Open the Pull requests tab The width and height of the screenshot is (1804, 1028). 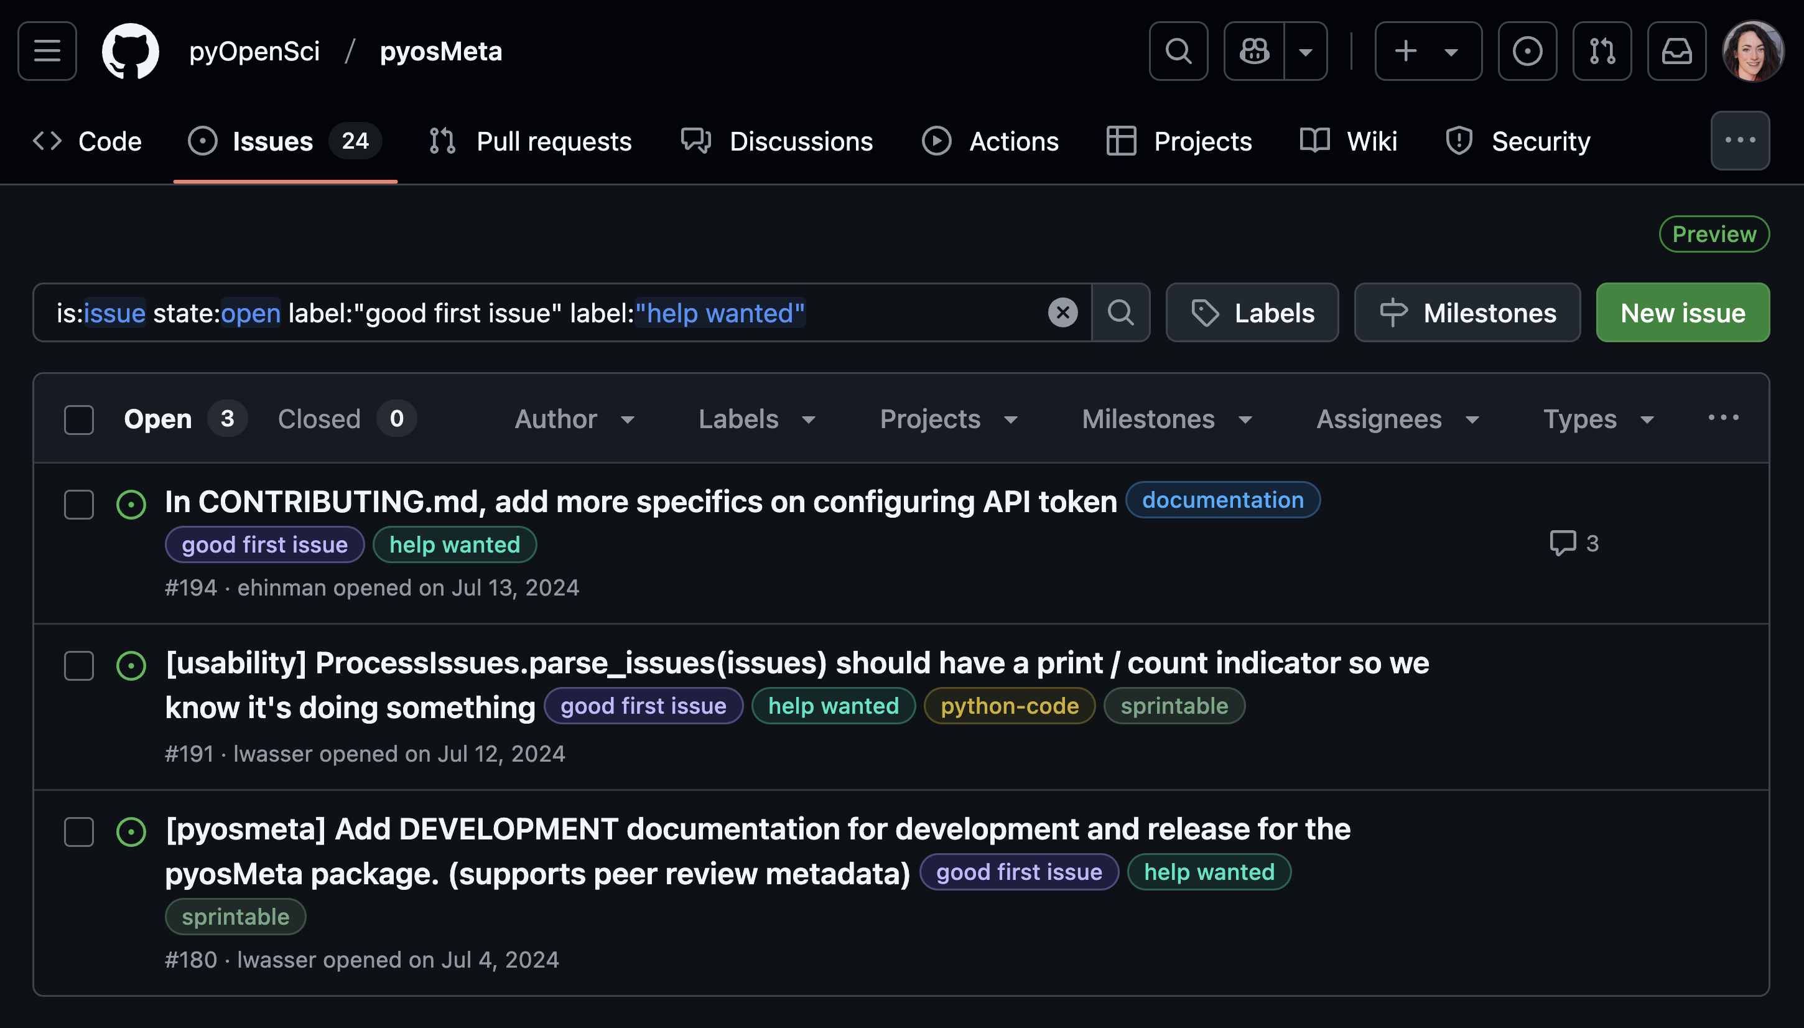pyautogui.click(x=530, y=141)
